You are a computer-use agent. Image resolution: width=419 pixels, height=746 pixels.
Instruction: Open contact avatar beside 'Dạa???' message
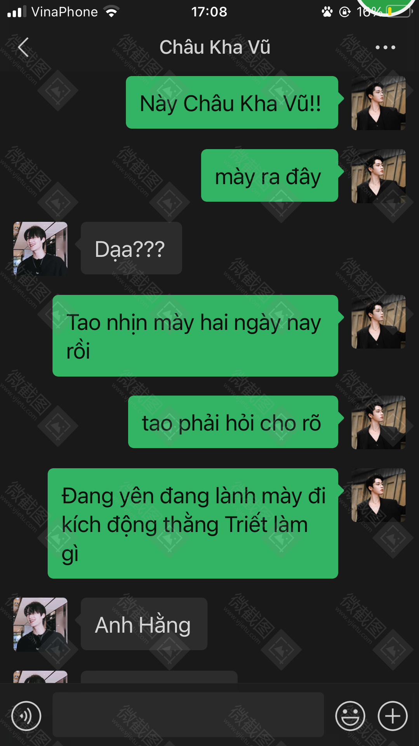[40, 249]
